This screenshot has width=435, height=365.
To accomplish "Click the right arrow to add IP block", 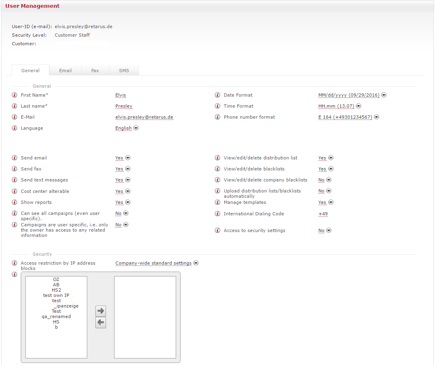I will coord(100,311).
